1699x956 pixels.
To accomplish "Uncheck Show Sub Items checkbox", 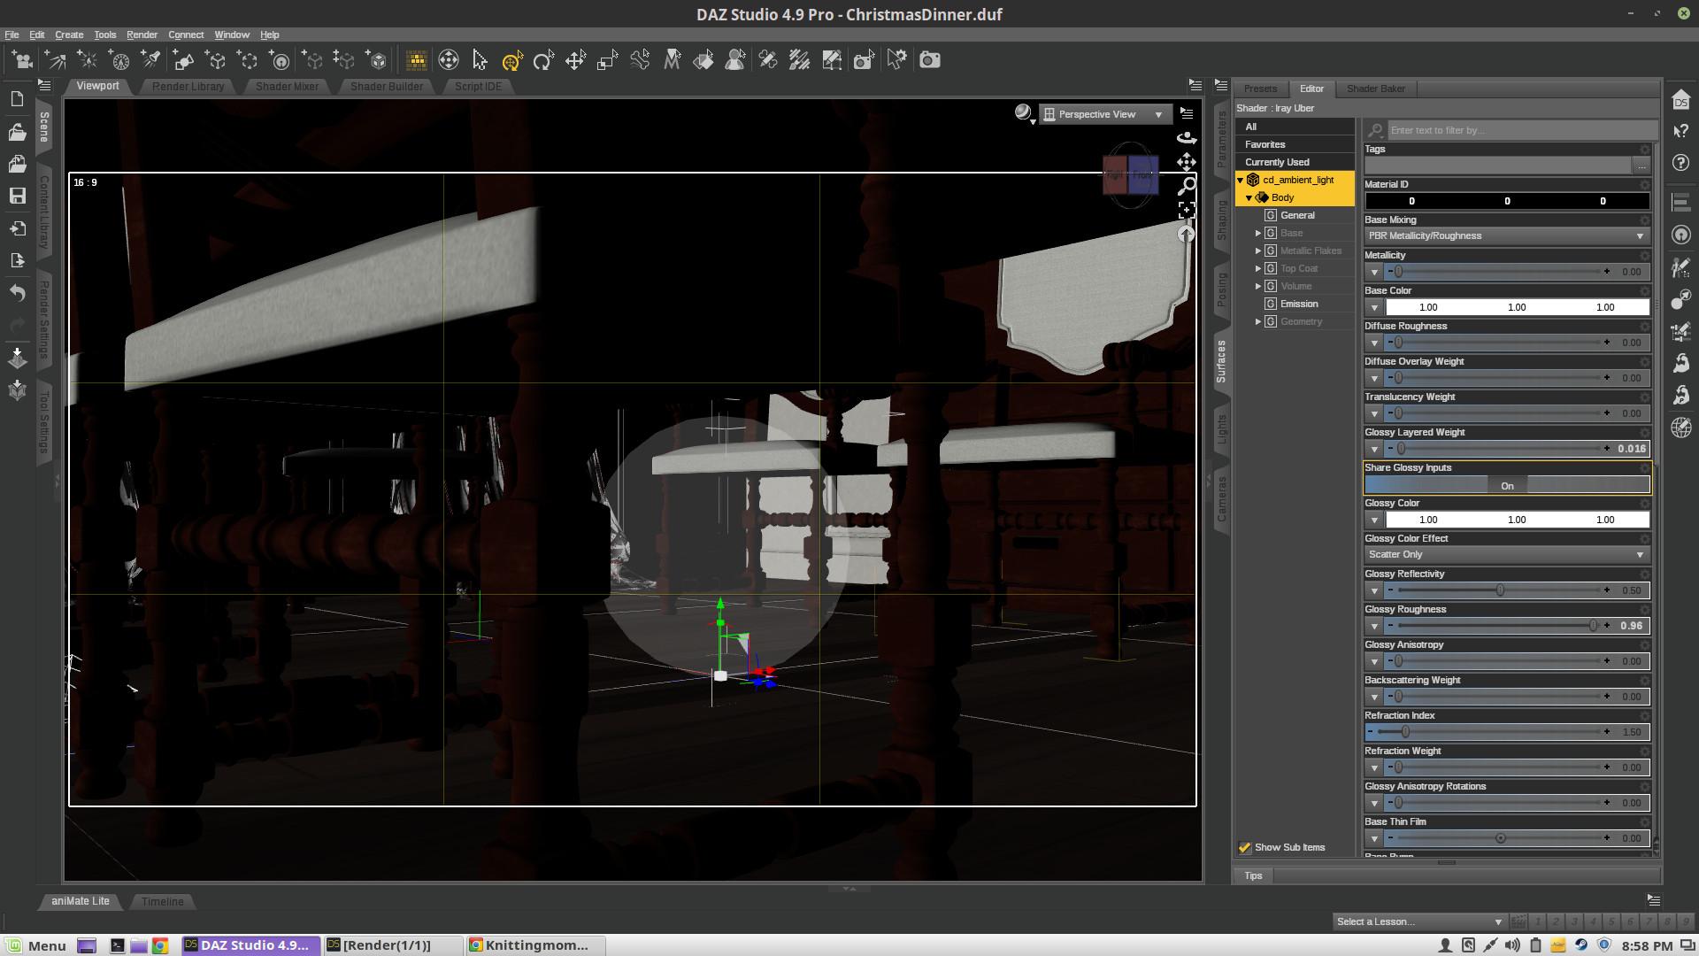I will click(x=1245, y=847).
